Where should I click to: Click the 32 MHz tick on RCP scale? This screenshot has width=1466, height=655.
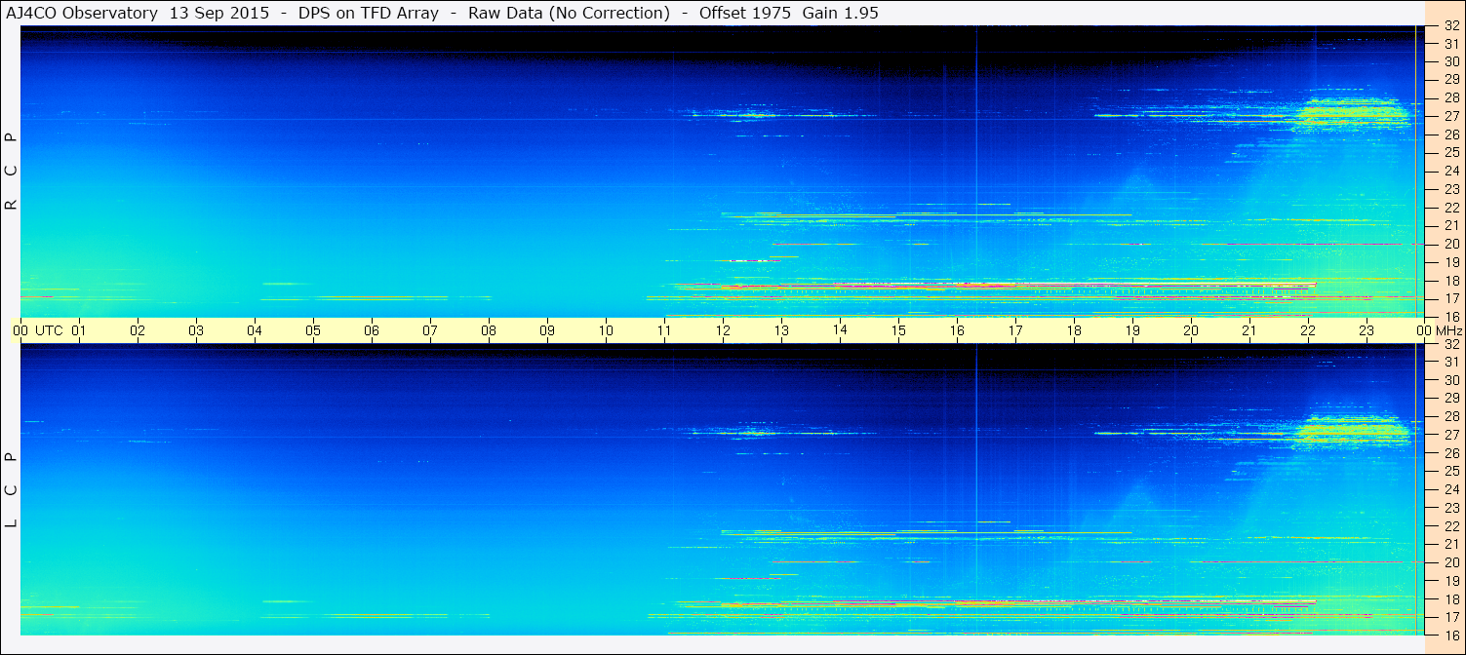[1451, 26]
